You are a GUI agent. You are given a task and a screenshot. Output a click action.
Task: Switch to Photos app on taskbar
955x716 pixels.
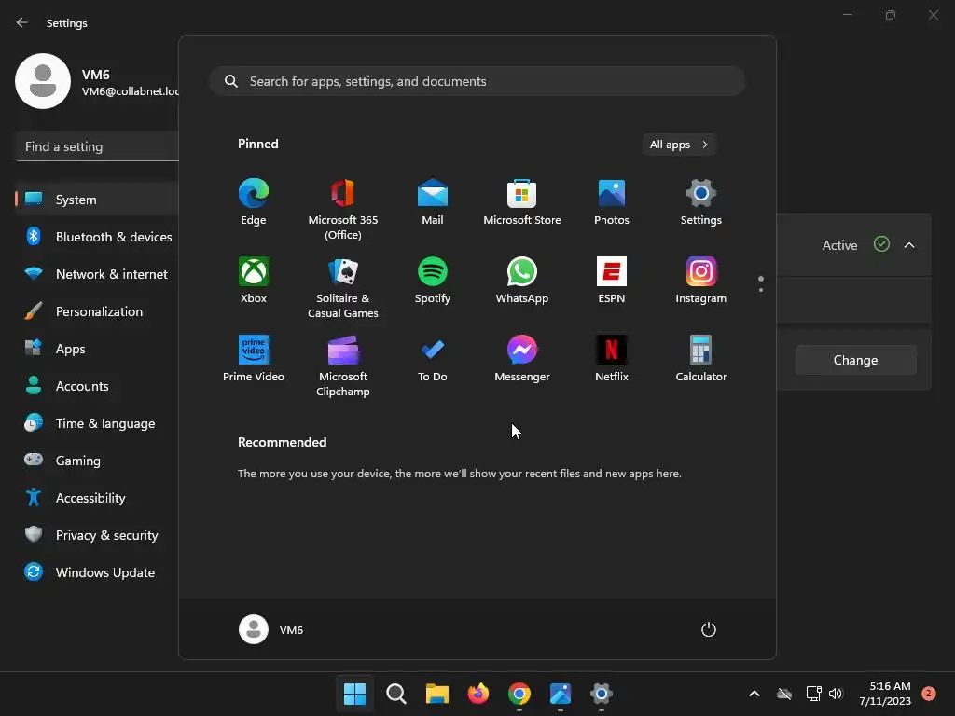click(561, 694)
